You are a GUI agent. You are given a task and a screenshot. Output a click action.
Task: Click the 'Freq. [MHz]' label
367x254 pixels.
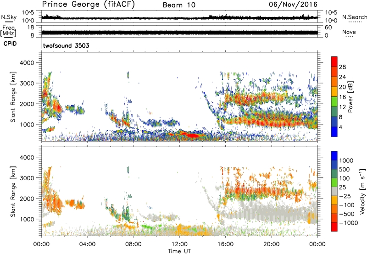[x=8, y=31]
